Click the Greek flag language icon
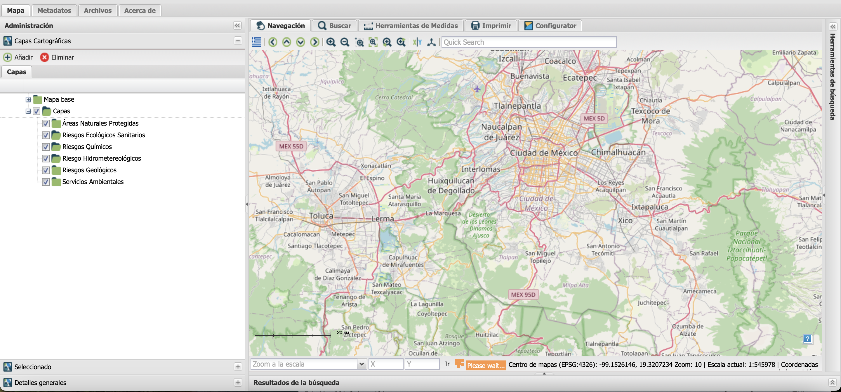The width and height of the screenshot is (841, 392). 256,42
